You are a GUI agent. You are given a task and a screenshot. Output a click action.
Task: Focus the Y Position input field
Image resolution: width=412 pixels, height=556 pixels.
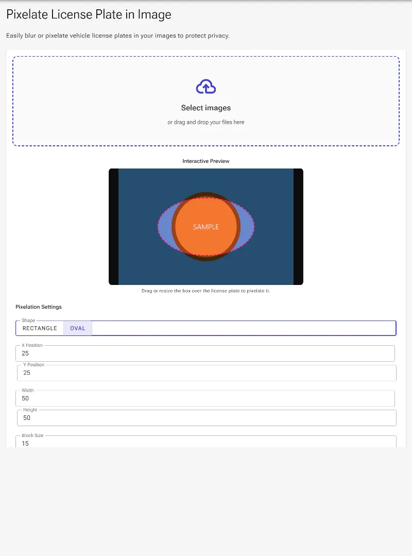coord(207,373)
